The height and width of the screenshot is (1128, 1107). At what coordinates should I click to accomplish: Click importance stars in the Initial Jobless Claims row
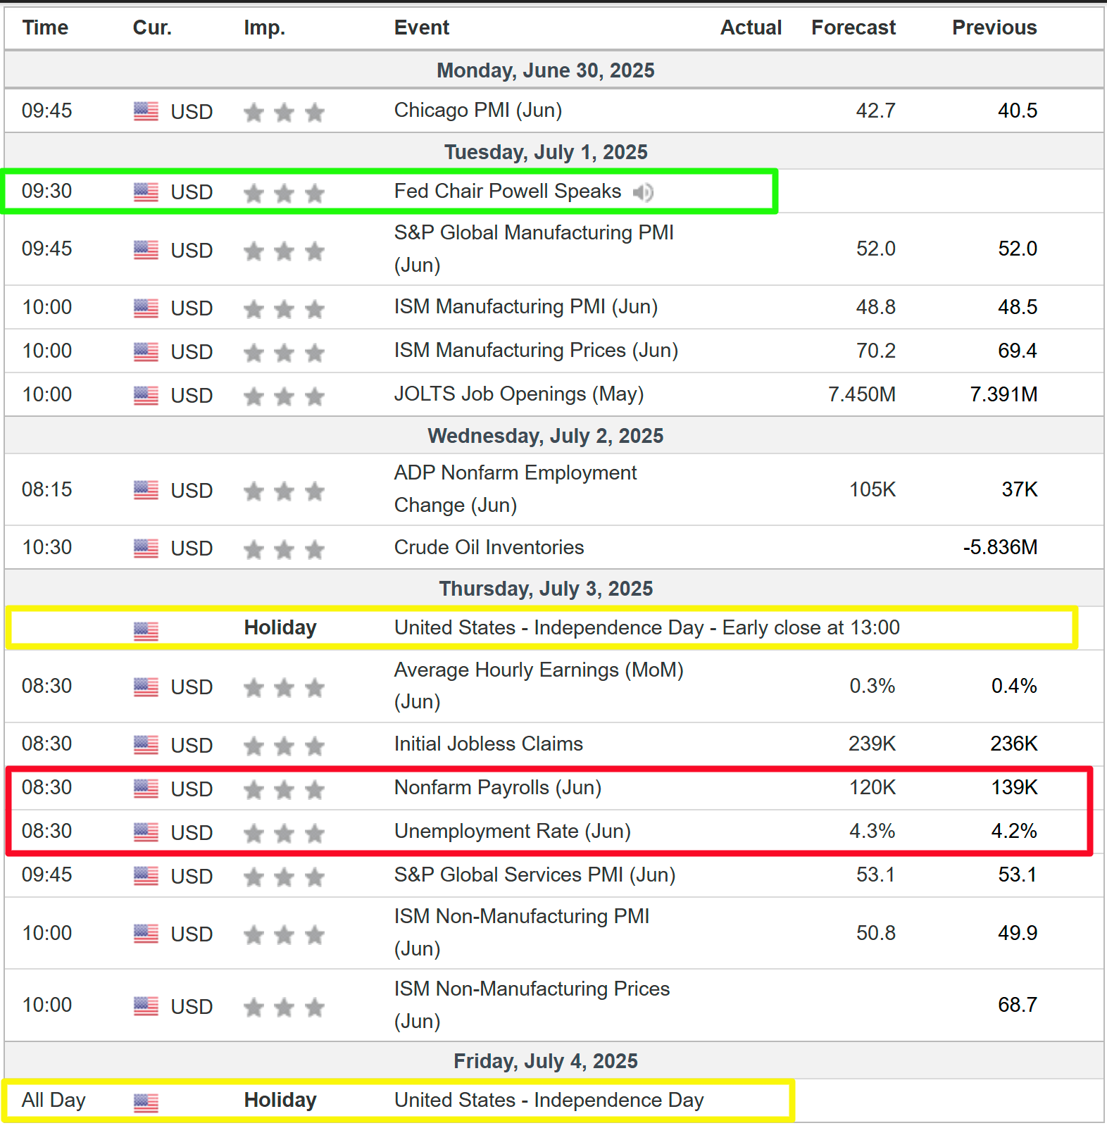click(284, 746)
